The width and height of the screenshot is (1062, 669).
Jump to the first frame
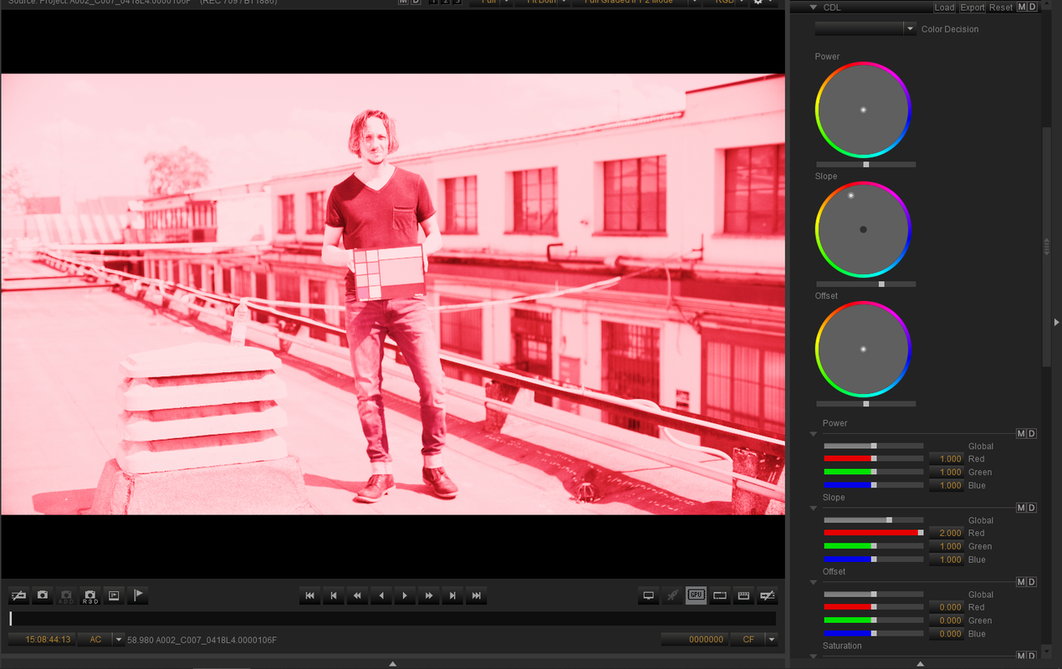[x=309, y=595]
